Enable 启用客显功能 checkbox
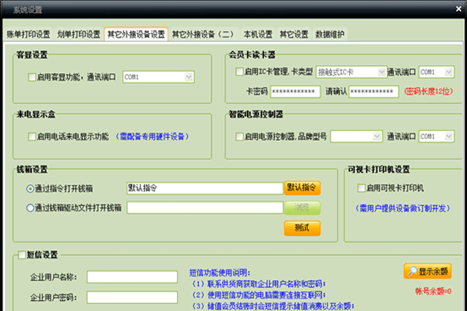The height and width of the screenshot is (311, 467). tap(32, 78)
